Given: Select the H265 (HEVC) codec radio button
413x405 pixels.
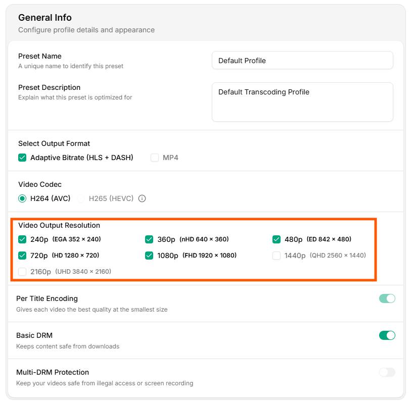Looking at the screenshot, I should click(x=81, y=198).
